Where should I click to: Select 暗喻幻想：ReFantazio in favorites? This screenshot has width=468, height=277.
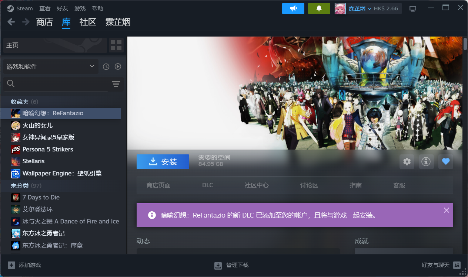61,113
